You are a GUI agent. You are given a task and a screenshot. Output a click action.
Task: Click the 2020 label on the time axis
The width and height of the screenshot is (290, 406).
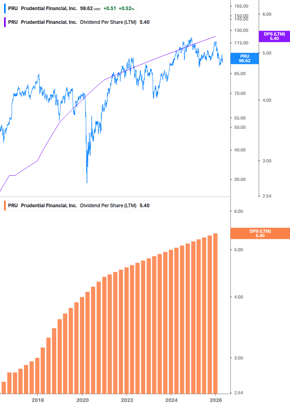point(83,400)
